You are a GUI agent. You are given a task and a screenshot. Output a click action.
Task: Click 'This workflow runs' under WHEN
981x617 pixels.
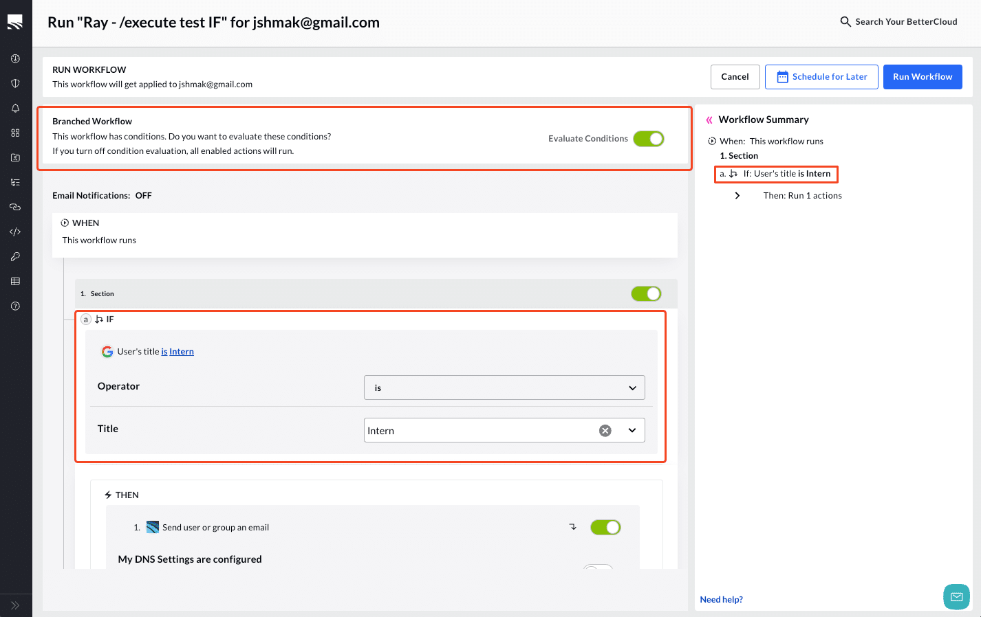pos(99,240)
